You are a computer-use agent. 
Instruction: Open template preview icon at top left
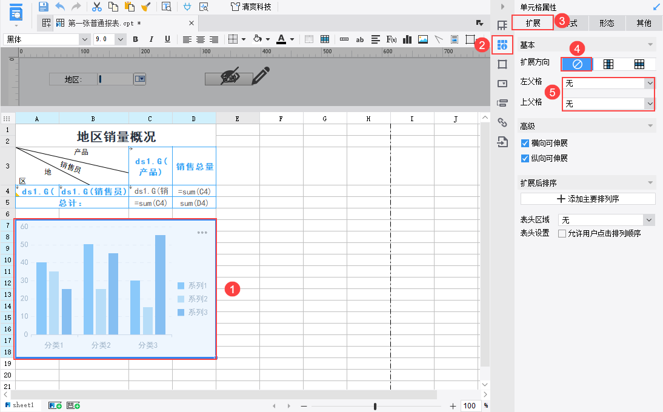[16, 12]
